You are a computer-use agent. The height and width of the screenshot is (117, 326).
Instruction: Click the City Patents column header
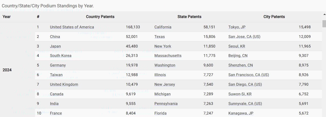click(x=274, y=17)
